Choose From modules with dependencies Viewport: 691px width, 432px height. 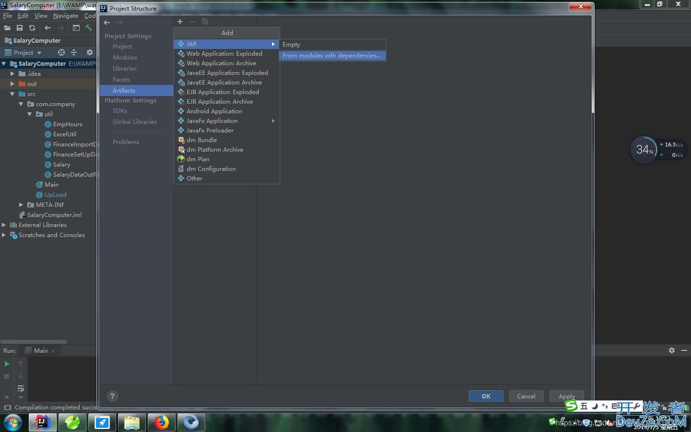pyautogui.click(x=333, y=56)
